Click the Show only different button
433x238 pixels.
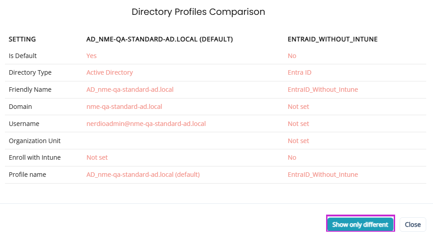tap(360, 224)
